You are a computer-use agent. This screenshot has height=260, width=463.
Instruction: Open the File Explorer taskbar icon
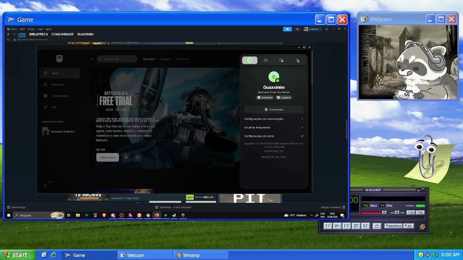pyautogui.click(x=78, y=215)
